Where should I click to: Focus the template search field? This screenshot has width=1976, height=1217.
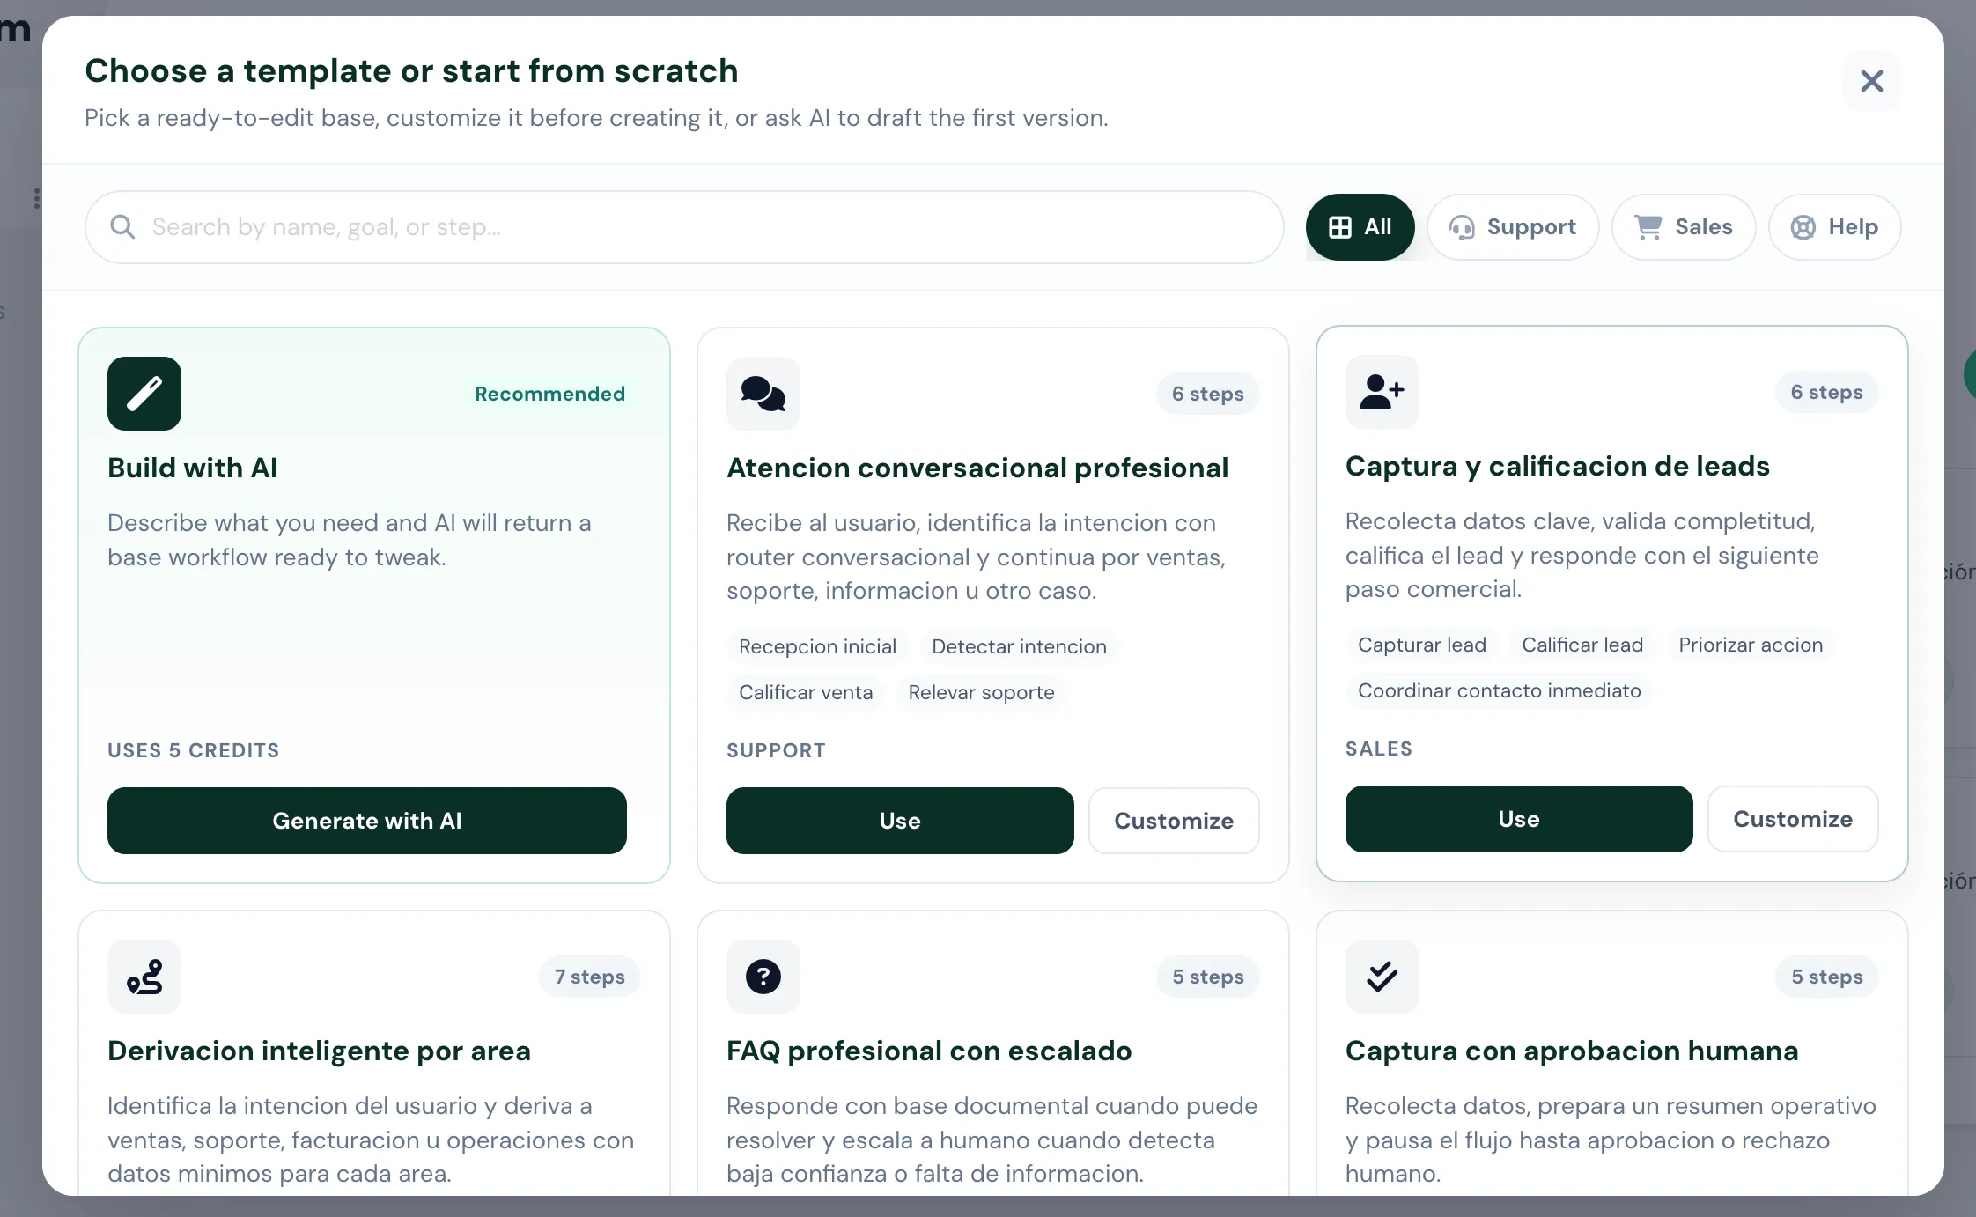click(x=684, y=227)
